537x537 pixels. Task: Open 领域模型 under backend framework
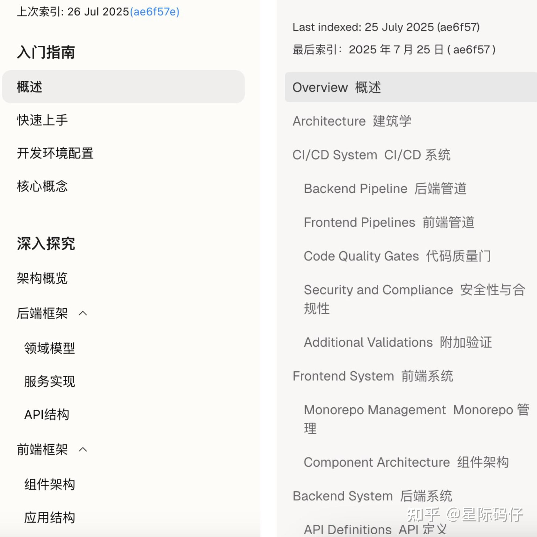click(x=49, y=348)
